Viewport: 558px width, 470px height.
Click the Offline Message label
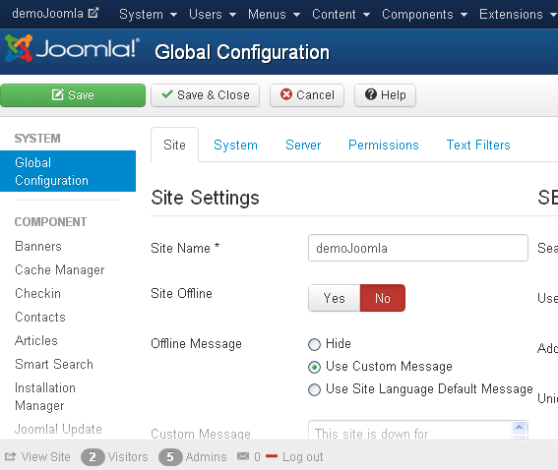click(x=197, y=344)
